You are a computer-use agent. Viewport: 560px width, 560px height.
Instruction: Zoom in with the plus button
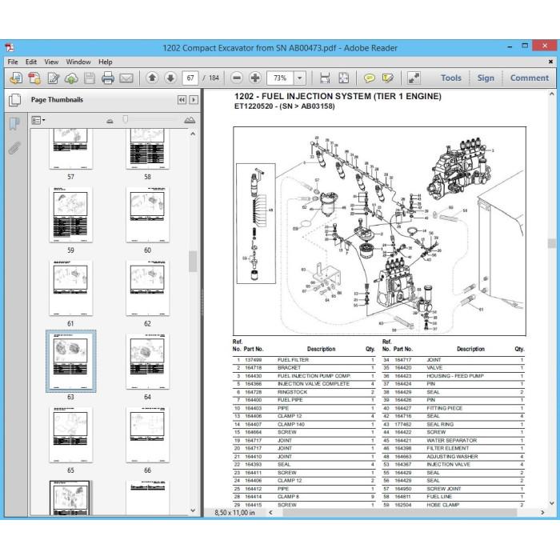255,78
